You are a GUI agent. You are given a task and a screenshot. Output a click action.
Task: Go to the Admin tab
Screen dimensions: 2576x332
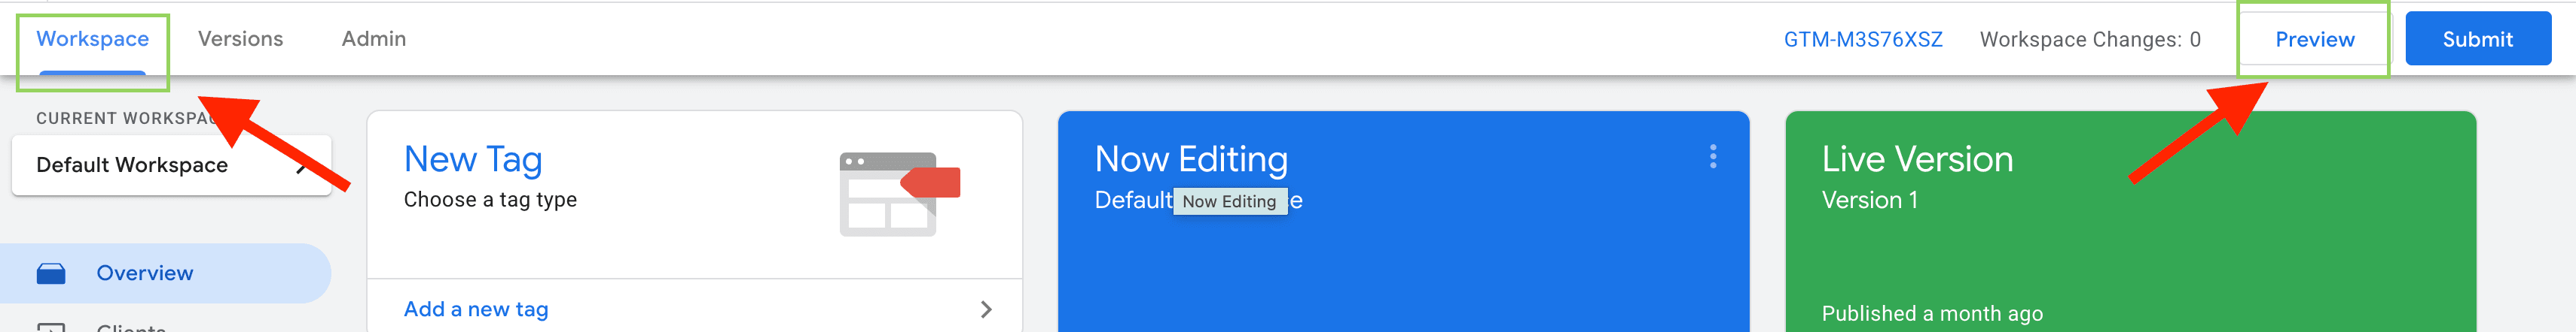point(373,40)
